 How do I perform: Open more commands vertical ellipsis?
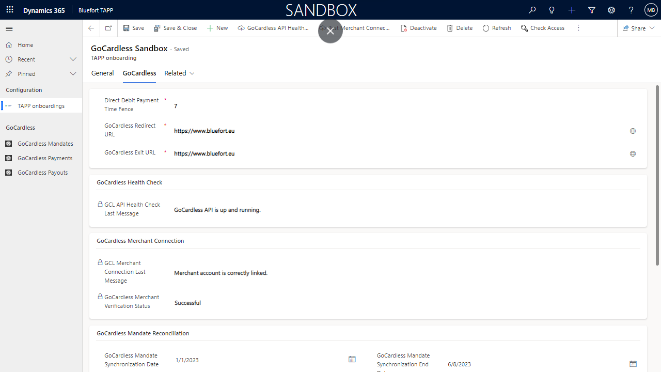point(578,28)
